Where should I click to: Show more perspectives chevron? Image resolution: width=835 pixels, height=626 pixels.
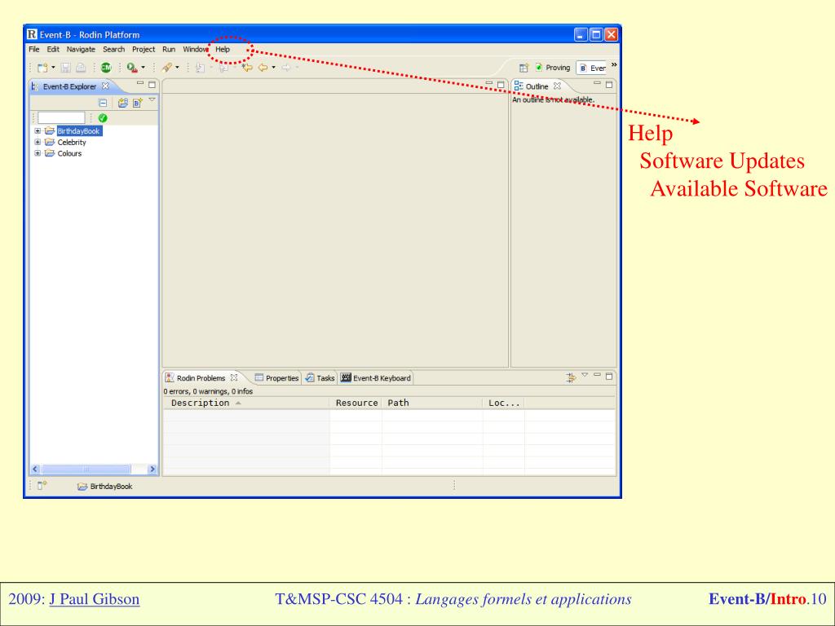click(614, 65)
